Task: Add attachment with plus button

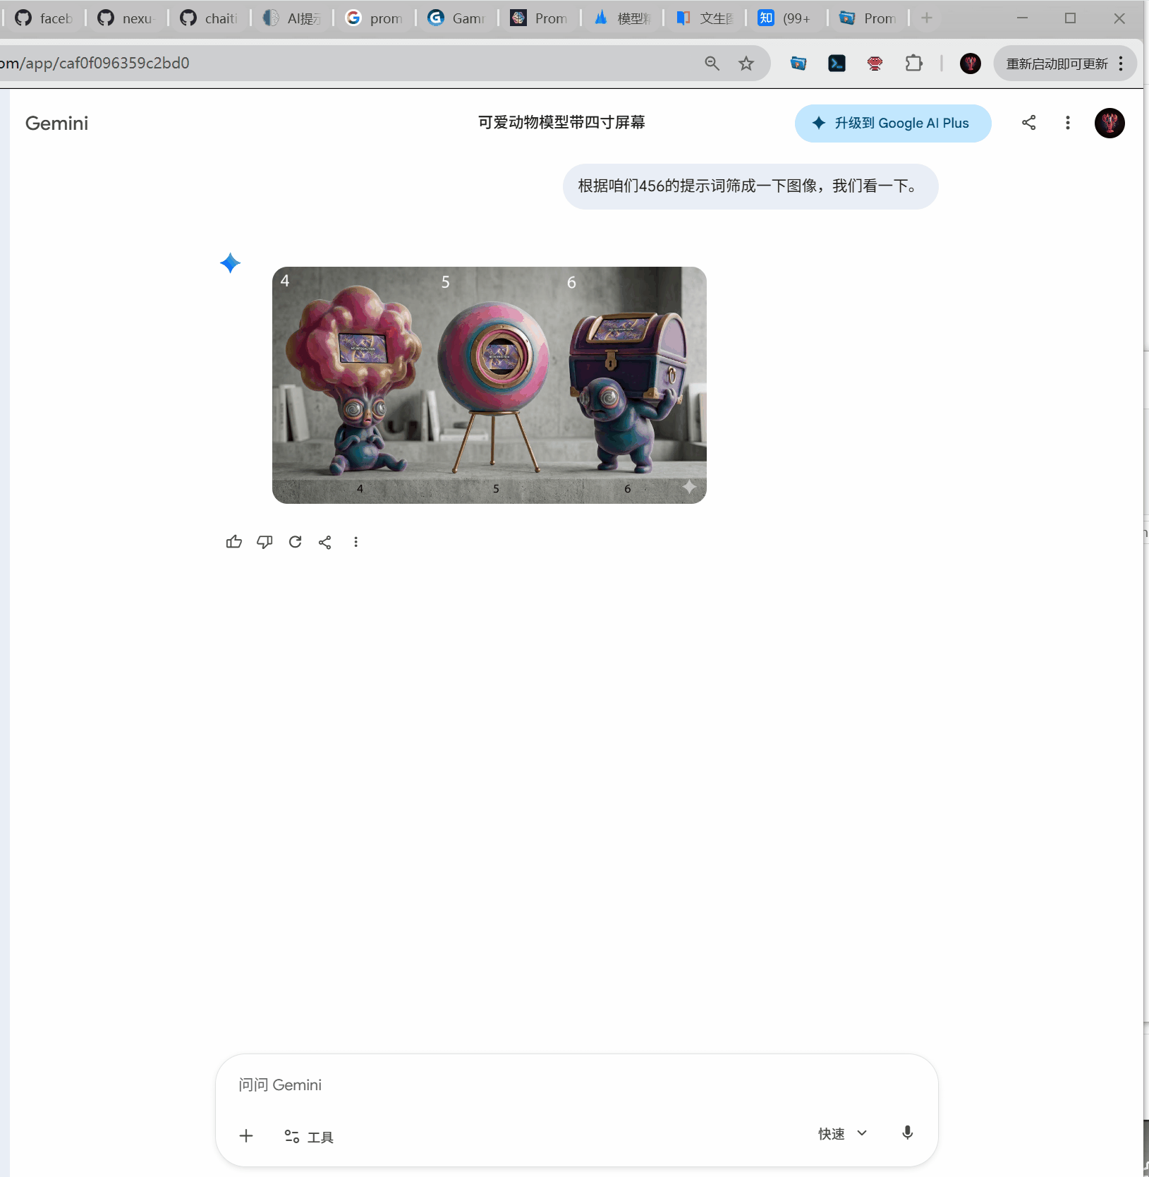Action: [x=246, y=1136]
